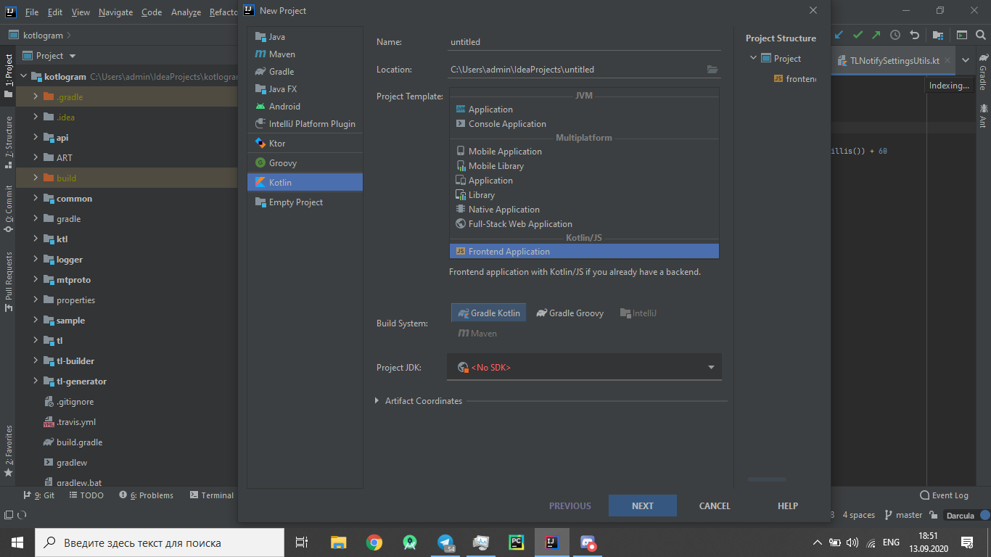Image resolution: width=991 pixels, height=557 pixels.
Task: Click horizontal scrollbar in Project Structure panel
Action: click(766, 479)
